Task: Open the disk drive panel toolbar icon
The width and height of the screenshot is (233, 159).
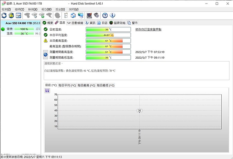Action: (x=18, y=15)
